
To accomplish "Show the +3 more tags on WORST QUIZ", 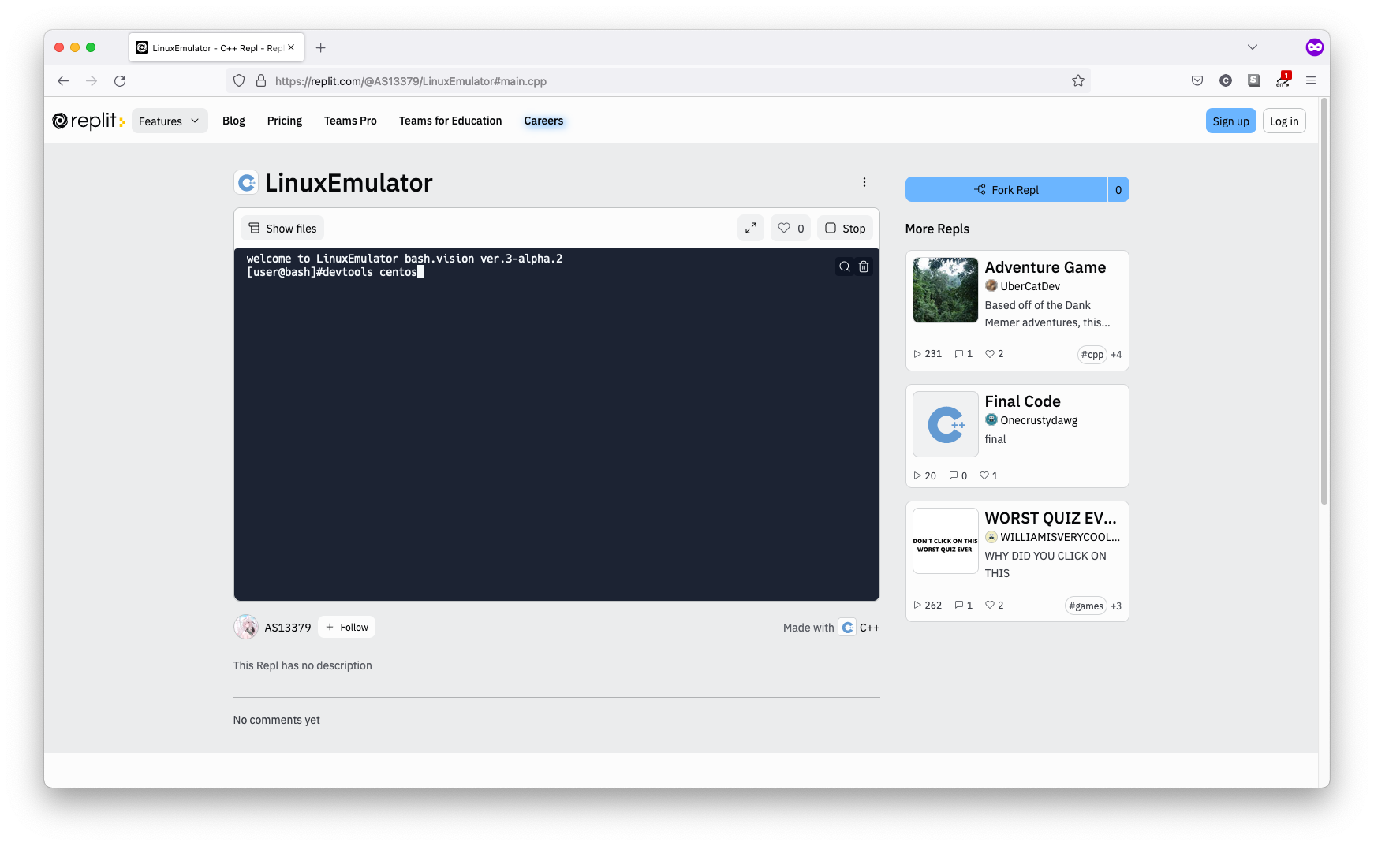I will [x=1116, y=606].
